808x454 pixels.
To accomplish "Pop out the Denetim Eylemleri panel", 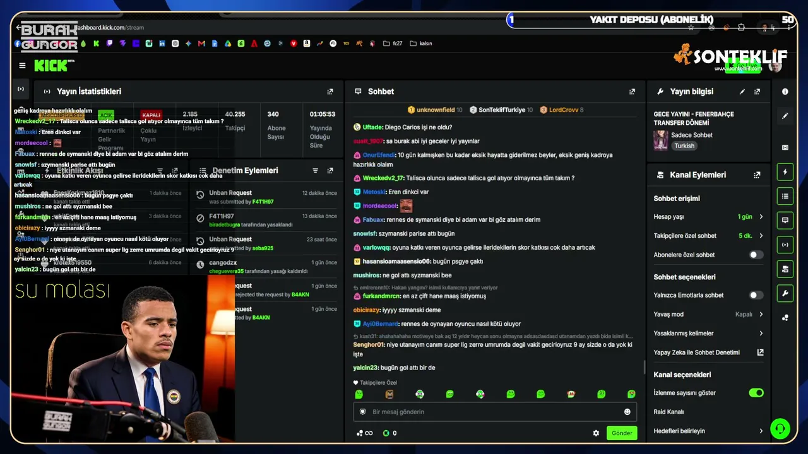I will [x=330, y=170].
